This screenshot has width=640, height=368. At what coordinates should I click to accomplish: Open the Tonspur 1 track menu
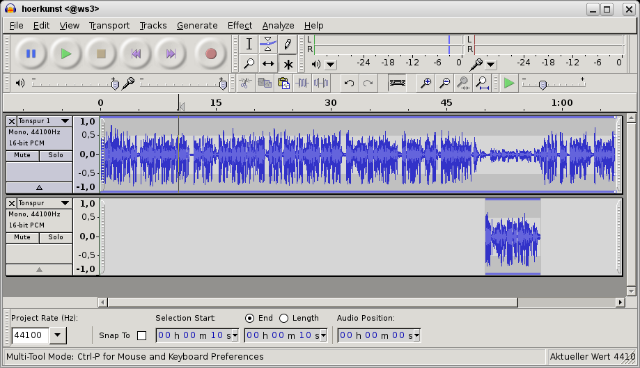[65, 121]
